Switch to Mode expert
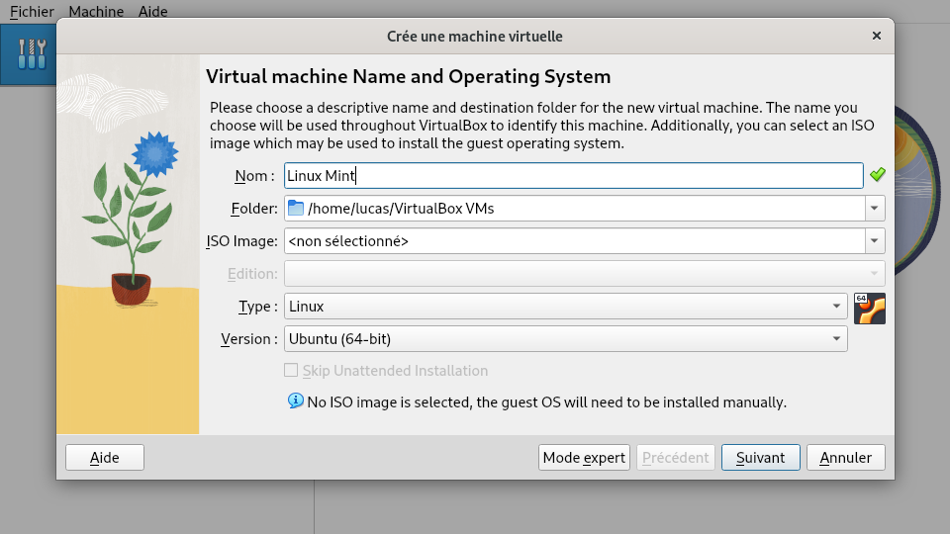 point(584,458)
